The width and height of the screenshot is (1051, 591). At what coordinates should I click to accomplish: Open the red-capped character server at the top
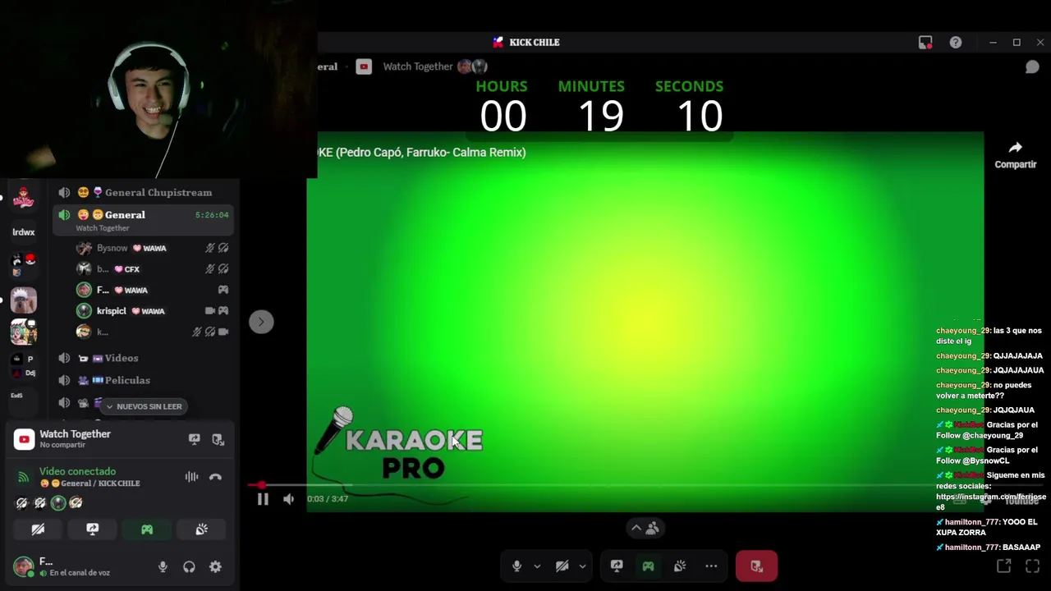23,197
